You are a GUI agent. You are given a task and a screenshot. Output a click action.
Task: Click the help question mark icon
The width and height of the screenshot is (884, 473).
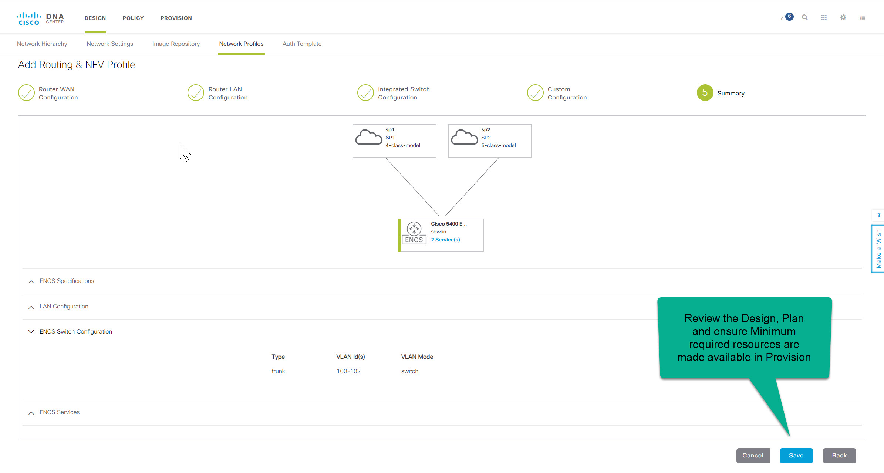878,215
